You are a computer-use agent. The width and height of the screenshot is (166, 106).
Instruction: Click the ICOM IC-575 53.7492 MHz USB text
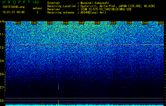(x=106, y=9)
